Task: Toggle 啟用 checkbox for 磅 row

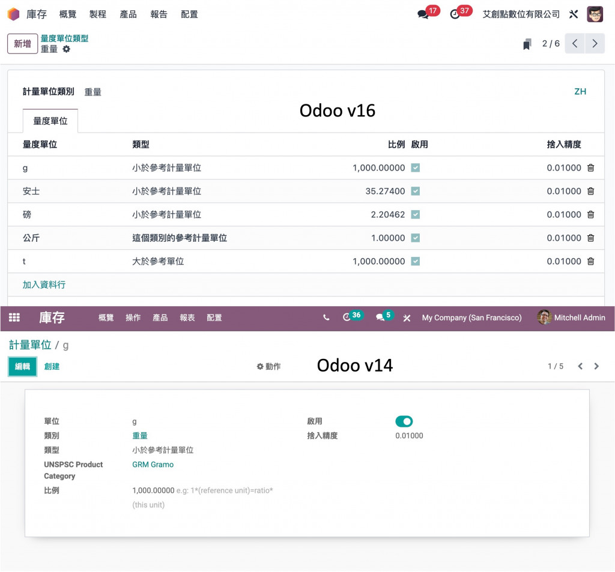Action: click(x=416, y=214)
